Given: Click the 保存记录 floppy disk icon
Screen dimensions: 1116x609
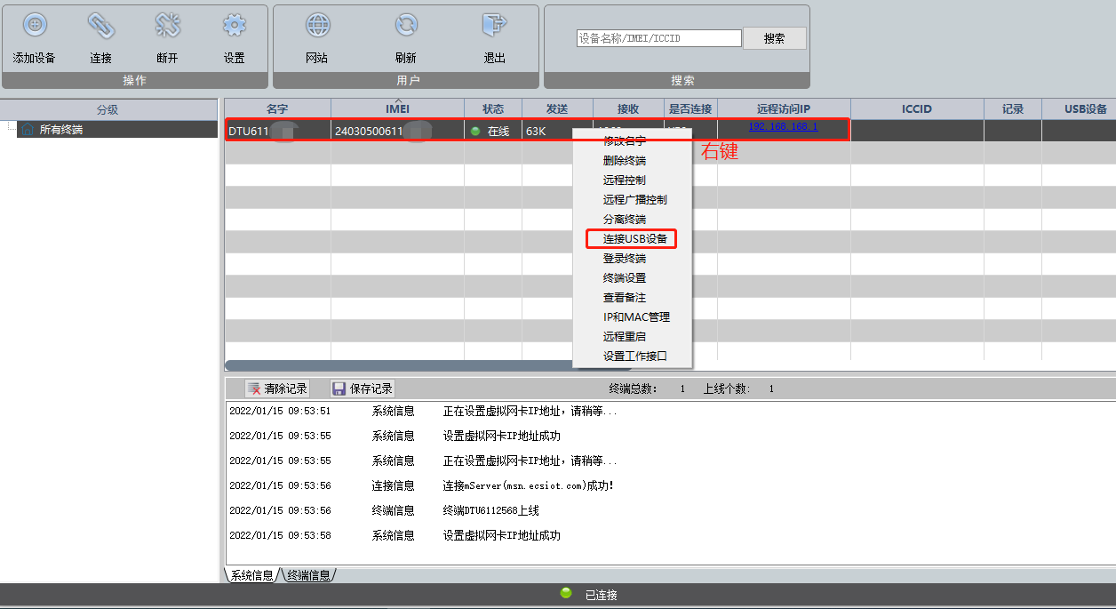Looking at the screenshot, I should click(x=339, y=389).
